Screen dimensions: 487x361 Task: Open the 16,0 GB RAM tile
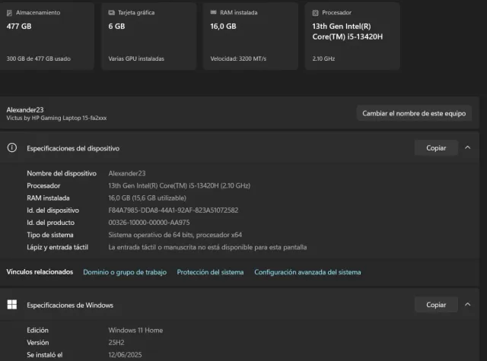pos(250,36)
